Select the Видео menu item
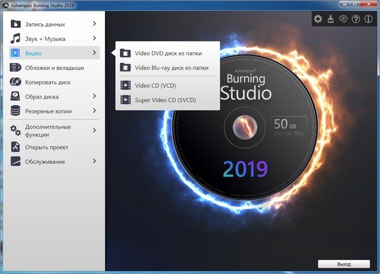Image resolution: width=380 pixels, height=274 pixels. [x=54, y=53]
